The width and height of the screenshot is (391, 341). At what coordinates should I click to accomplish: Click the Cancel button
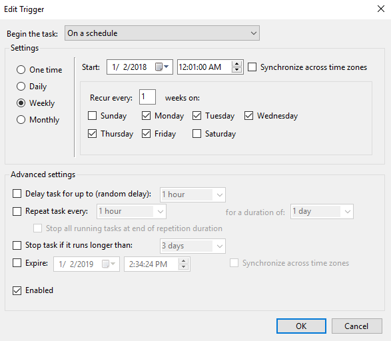point(356,326)
